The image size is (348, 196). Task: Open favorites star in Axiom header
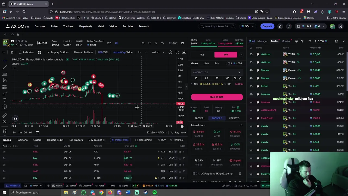[280, 26]
